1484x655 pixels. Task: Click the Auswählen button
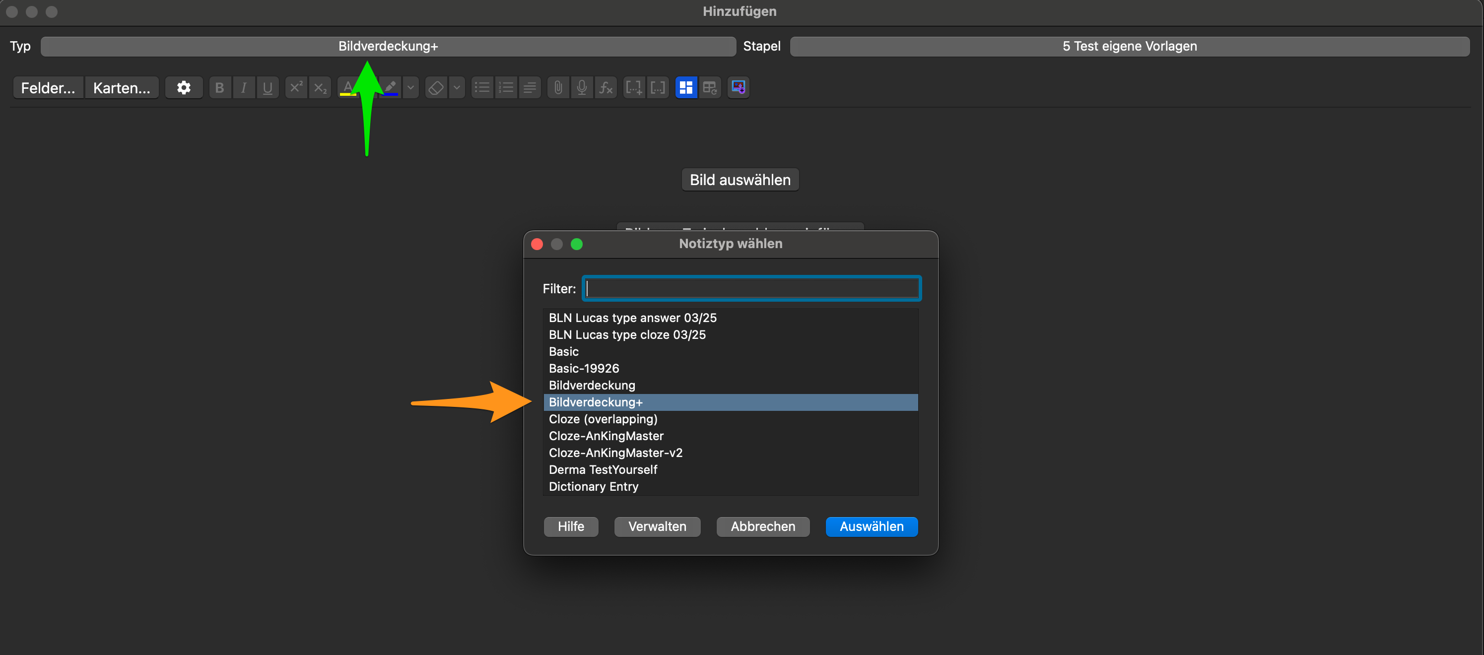(x=871, y=526)
